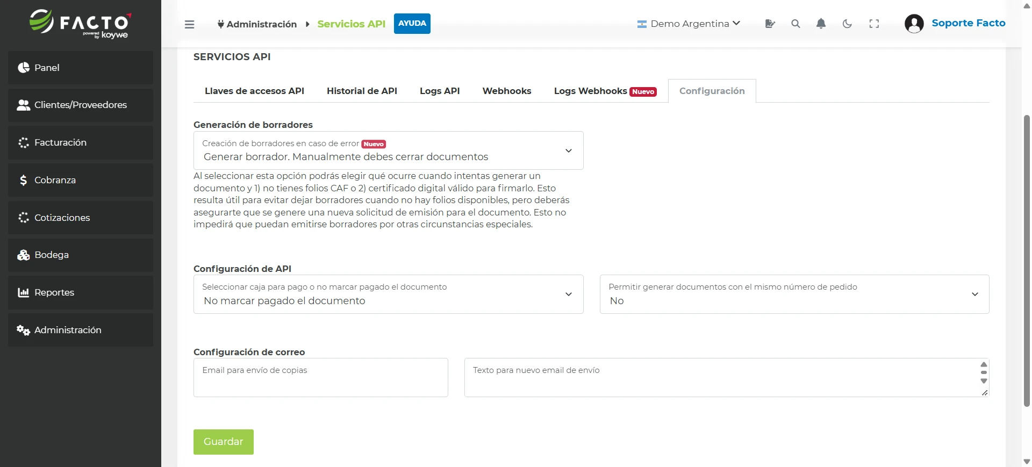Open the Webhooks tab
This screenshot has width=1032, height=467.
(x=507, y=91)
